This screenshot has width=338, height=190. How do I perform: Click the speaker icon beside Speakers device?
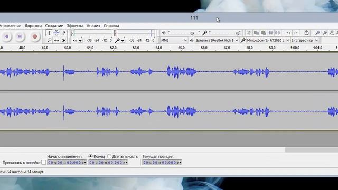tap(191, 40)
